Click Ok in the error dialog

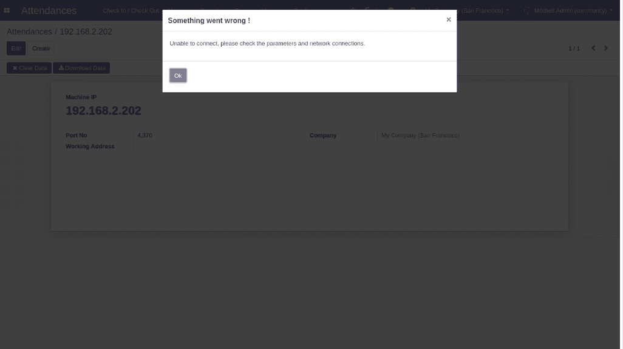[177, 75]
